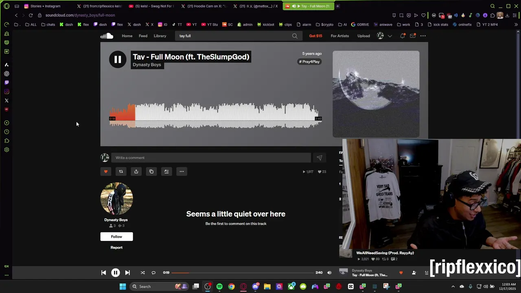The height and width of the screenshot is (293, 521).
Task: Open a new browser tab with the plus button
Action: pyautogui.click(x=337, y=6)
